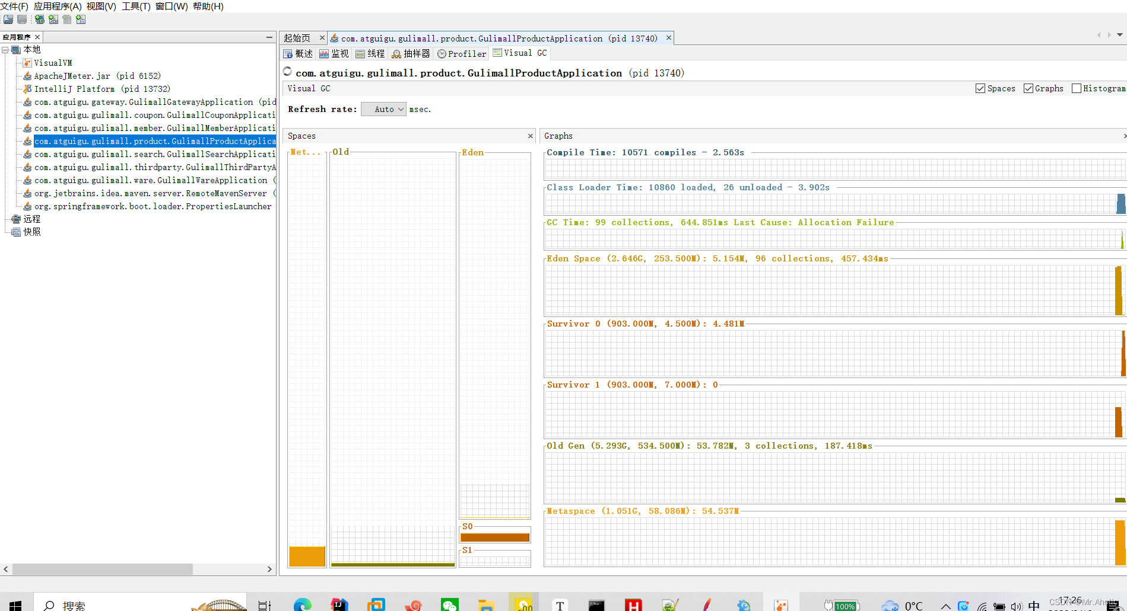The width and height of the screenshot is (1127, 611).
Task: Open WeChat from the taskbar
Action: [449, 604]
